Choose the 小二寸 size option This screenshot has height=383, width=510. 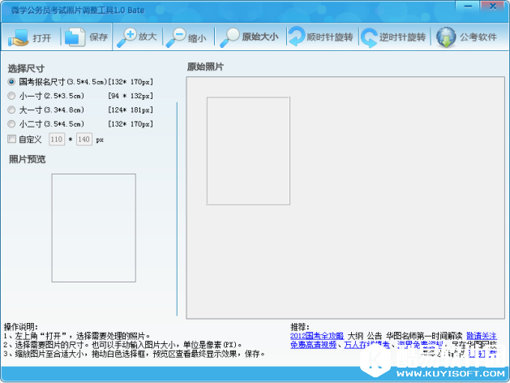tap(11, 123)
